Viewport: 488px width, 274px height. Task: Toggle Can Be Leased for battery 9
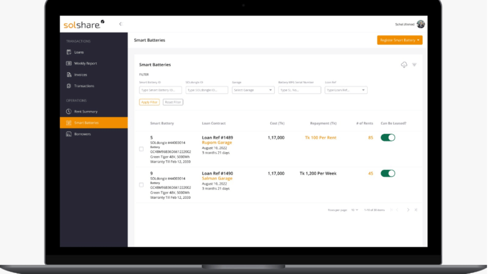[388, 173]
